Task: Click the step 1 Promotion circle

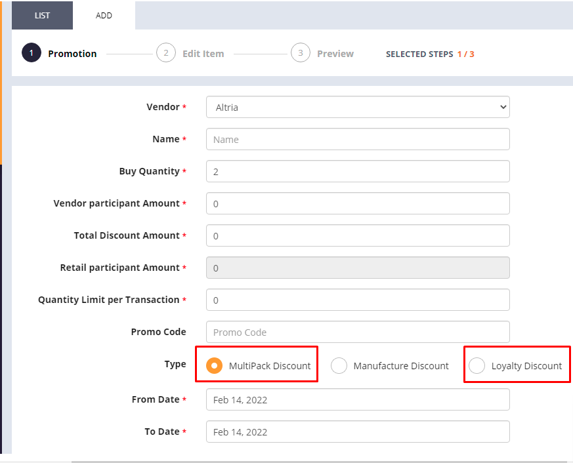Action: tap(32, 53)
